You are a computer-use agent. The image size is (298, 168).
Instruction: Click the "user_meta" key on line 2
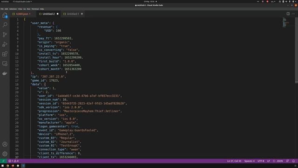click(x=40, y=23)
